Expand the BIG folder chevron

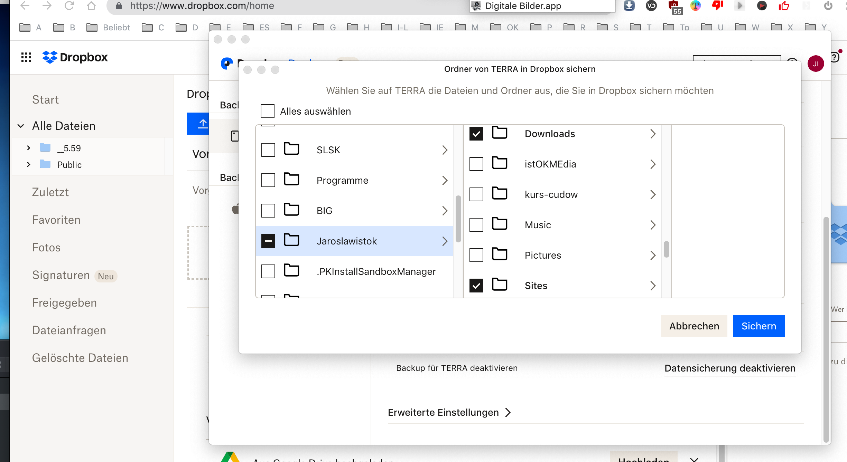tap(445, 211)
